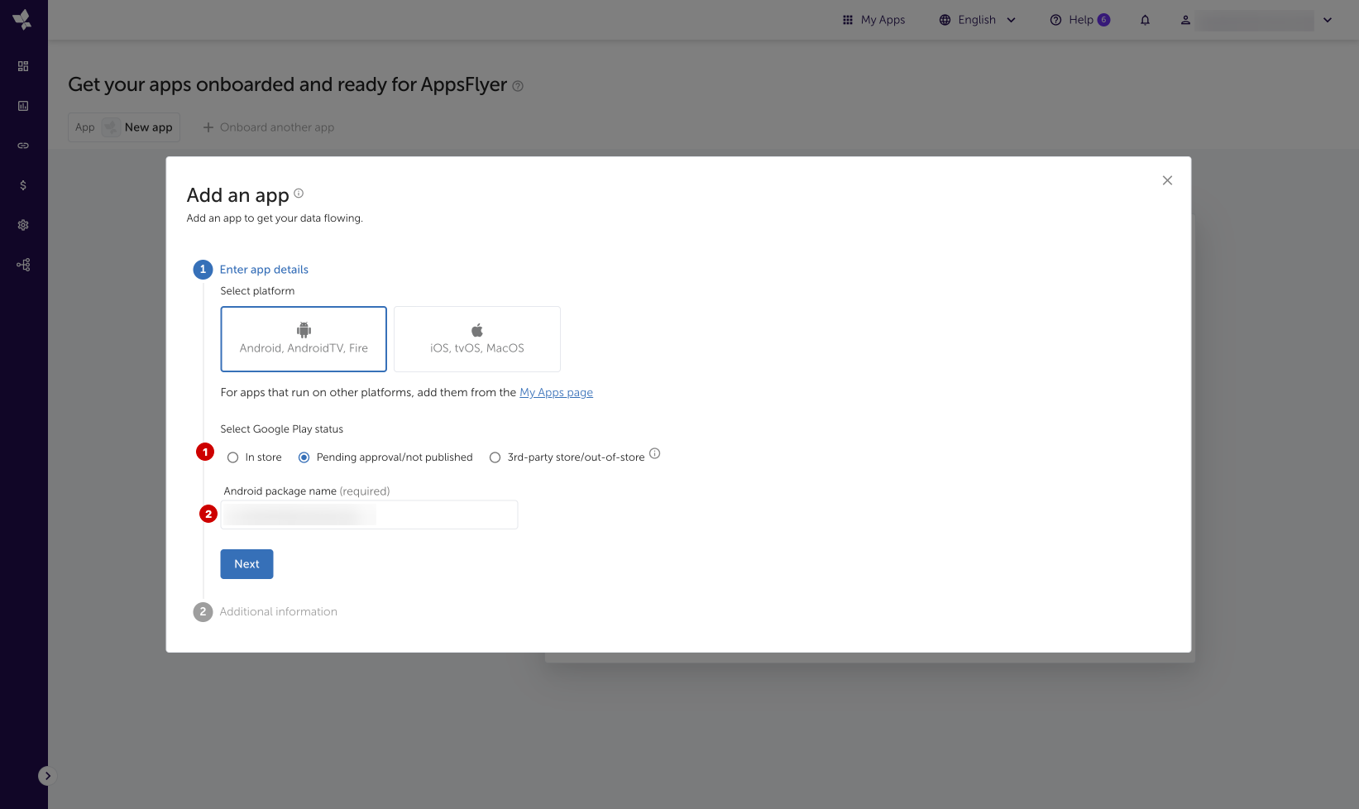Select Pending approval/not published radio
Screen dimensions: 1359x809
[304, 457]
